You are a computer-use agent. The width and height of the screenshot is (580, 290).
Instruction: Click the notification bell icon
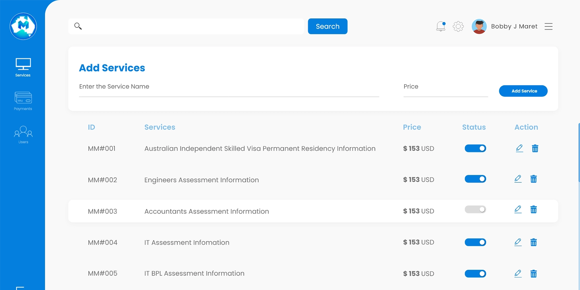440,26
